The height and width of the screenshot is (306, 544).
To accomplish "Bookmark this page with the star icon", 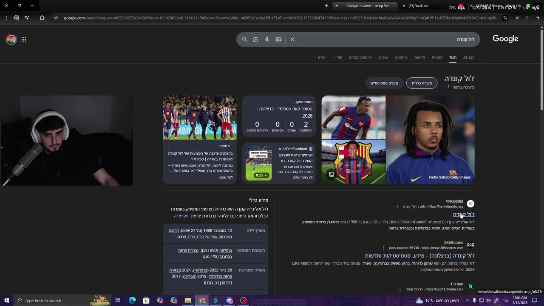I will tap(56, 18).
